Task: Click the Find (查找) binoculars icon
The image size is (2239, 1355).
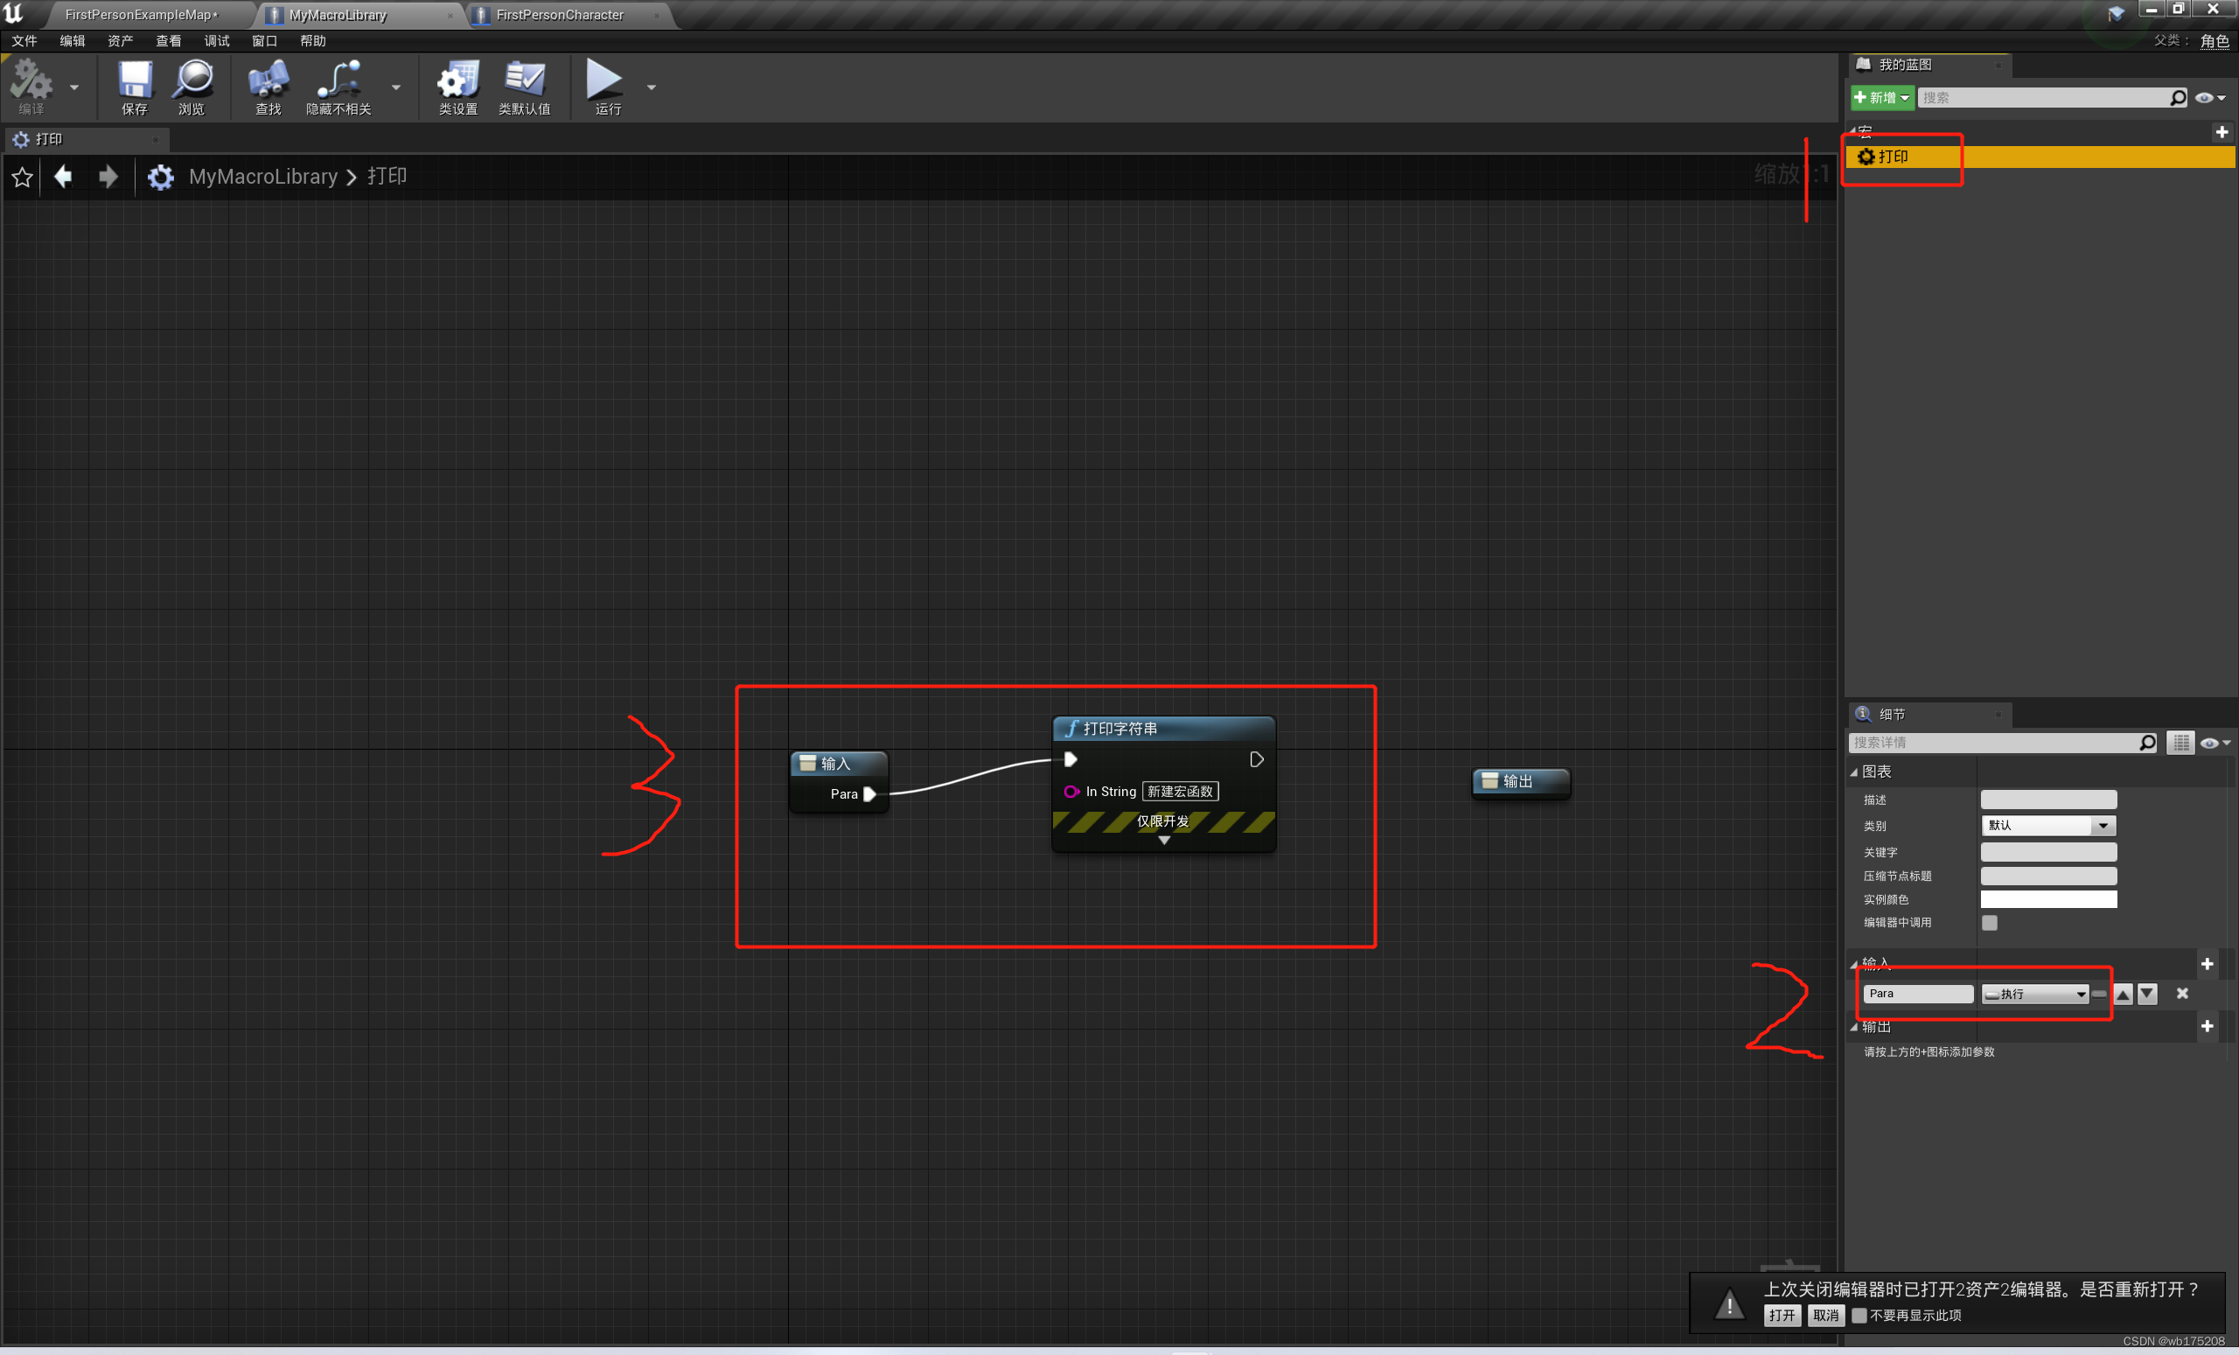Action: click(x=268, y=87)
